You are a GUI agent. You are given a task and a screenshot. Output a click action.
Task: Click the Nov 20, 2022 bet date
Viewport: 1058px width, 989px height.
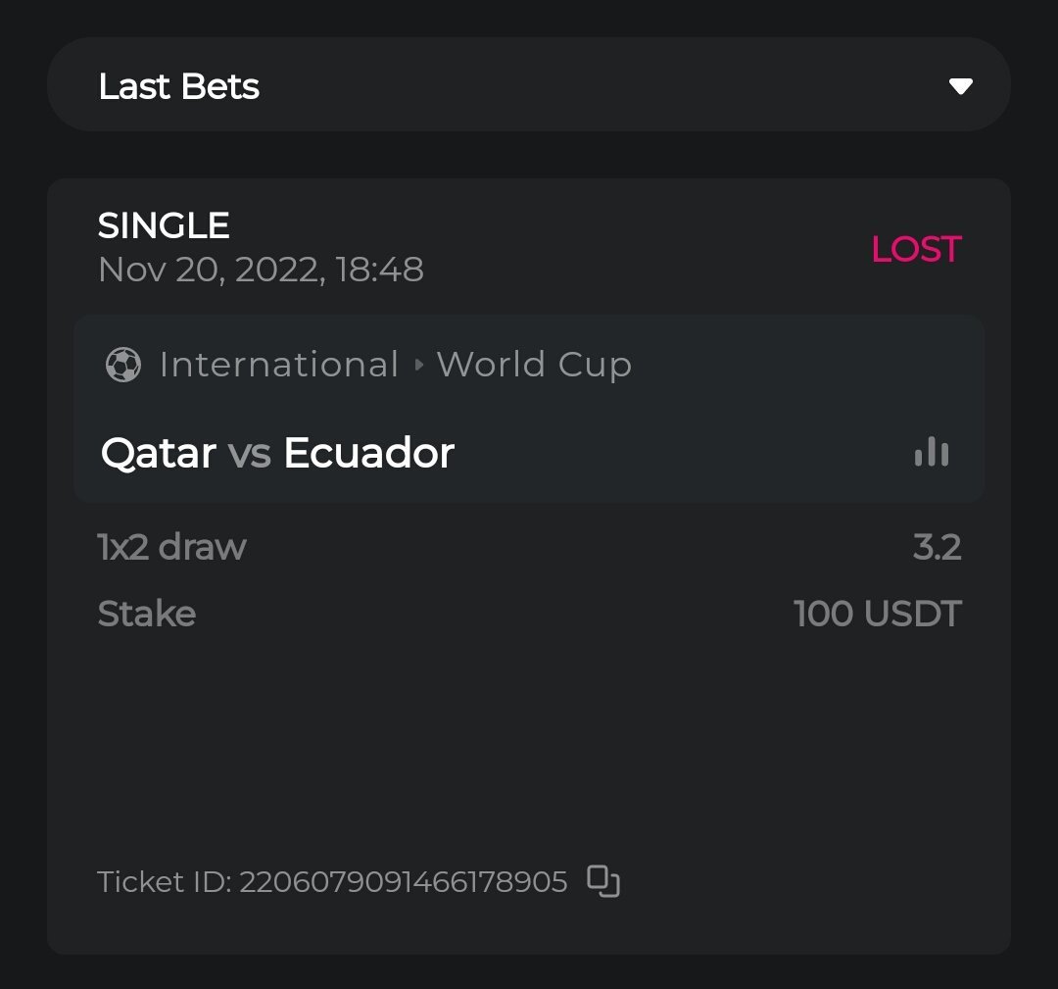click(261, 270)
